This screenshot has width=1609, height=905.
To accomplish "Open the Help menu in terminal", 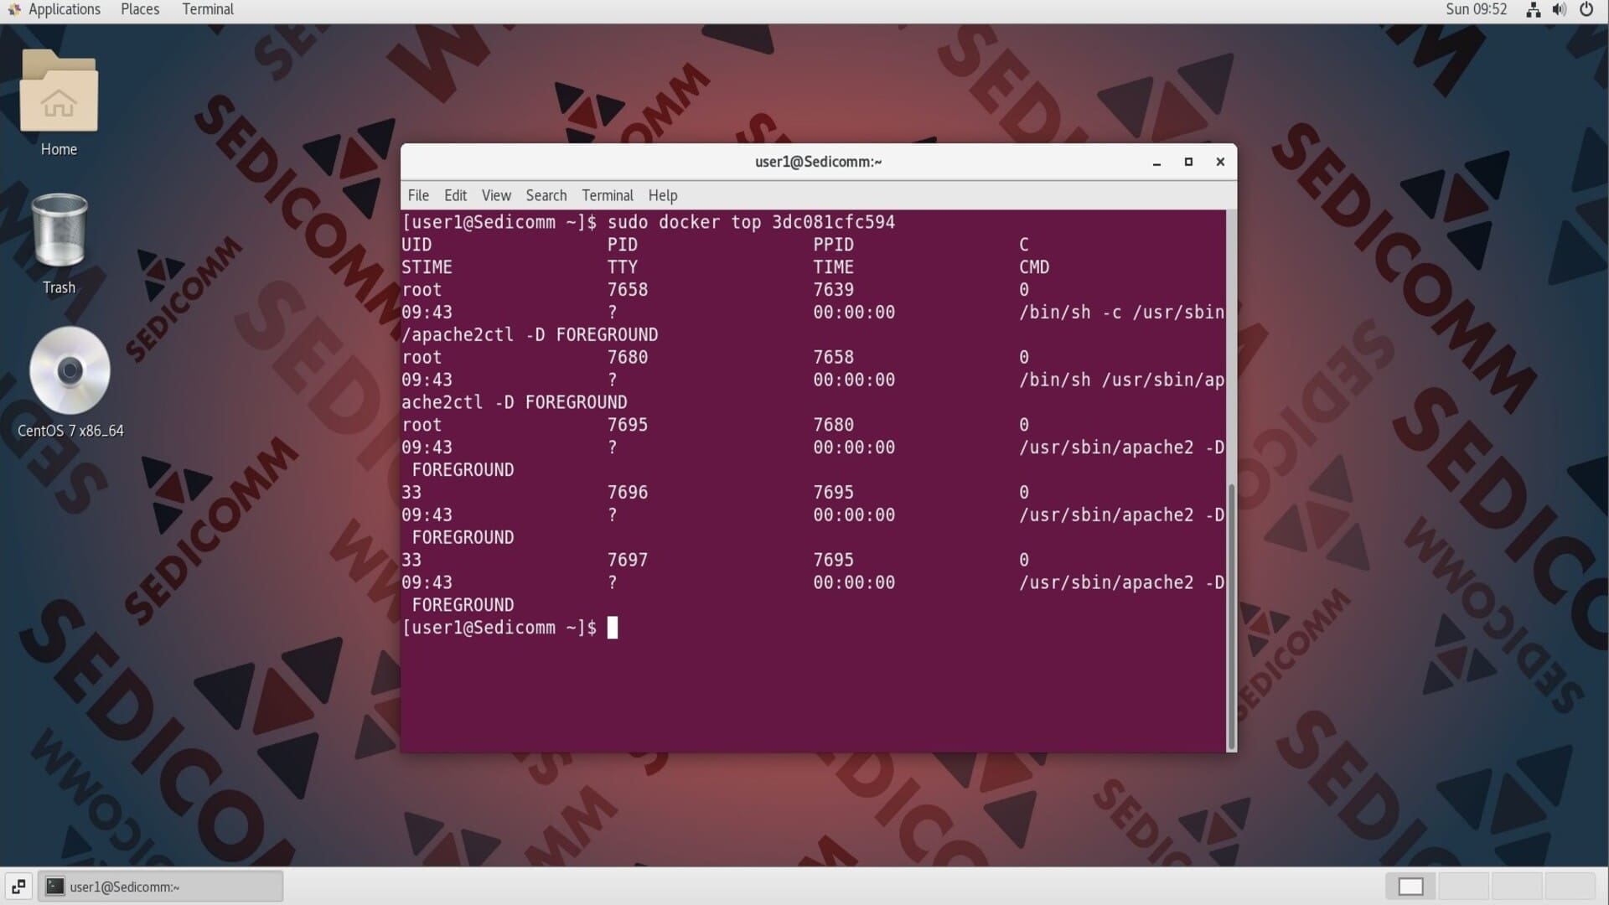I will tap(663, 195).
